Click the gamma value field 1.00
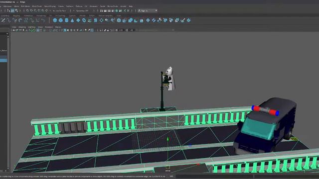Image resolution: width=319 pixels, height=179 pixels. tap(132, 30)
